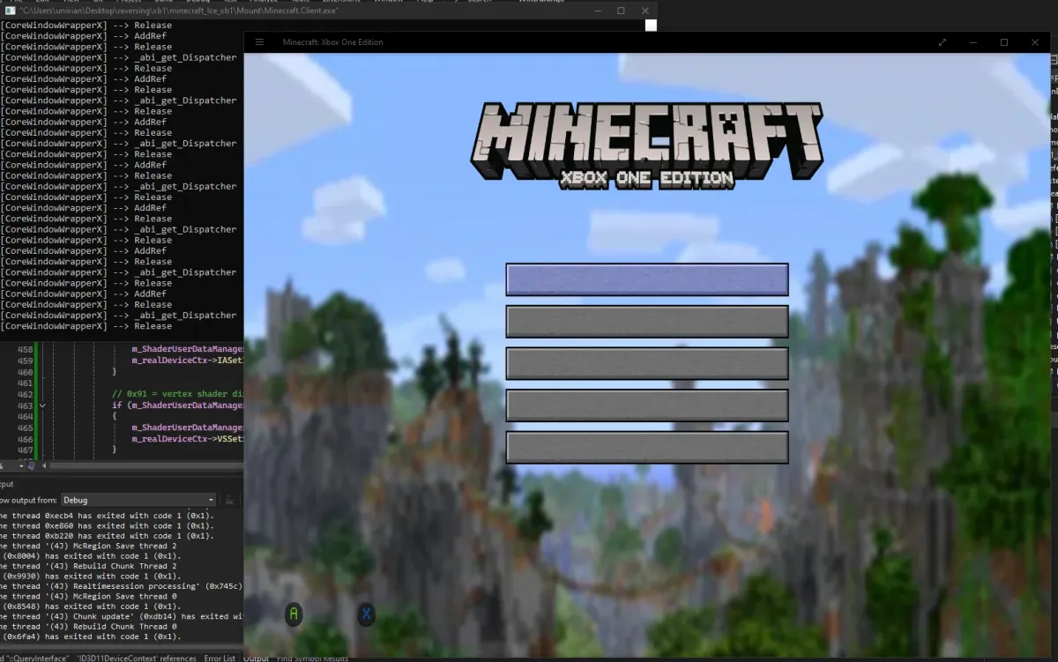Click output line '(4J) McRegion Save thread 2'
Viewport: 1058px width, 662px height.
click(88, 547)
